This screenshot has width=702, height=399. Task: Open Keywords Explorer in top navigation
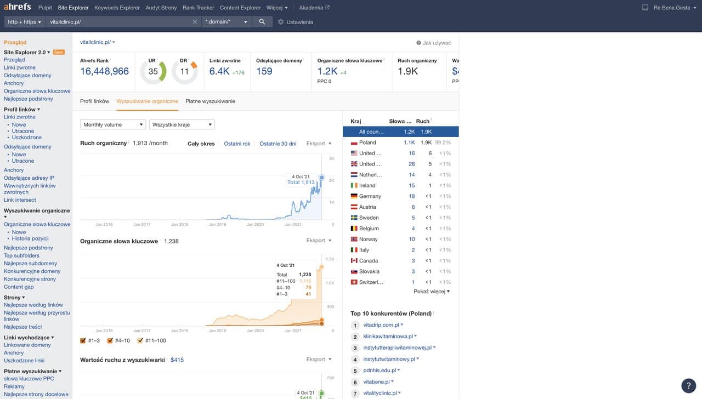coord(116,8)
